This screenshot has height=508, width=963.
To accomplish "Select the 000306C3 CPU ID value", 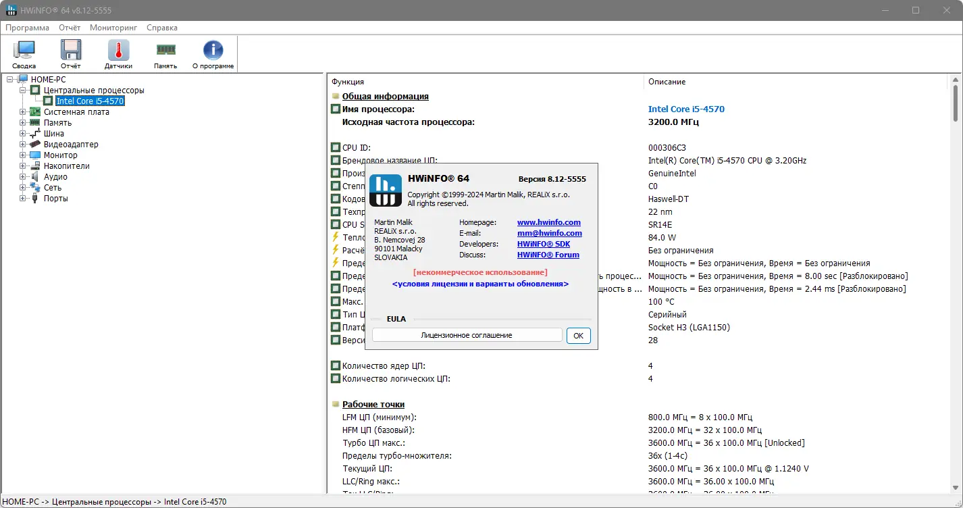I will click(667, 147).
